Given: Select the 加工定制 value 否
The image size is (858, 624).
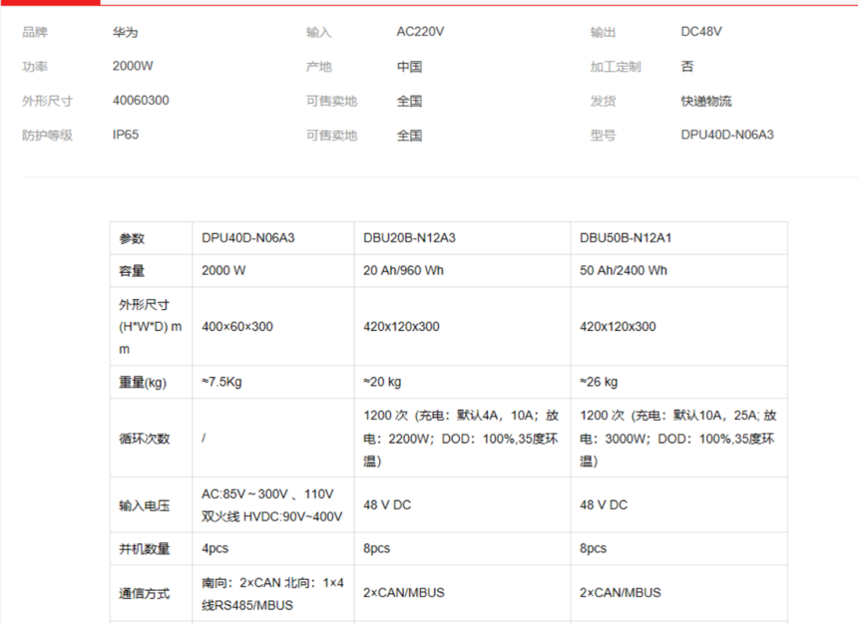Looking at the screenshot, I should [687, 67].
